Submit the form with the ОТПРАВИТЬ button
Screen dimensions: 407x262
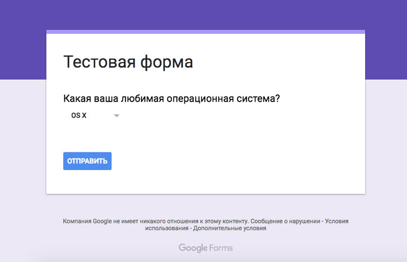click(x=87, y=161)
